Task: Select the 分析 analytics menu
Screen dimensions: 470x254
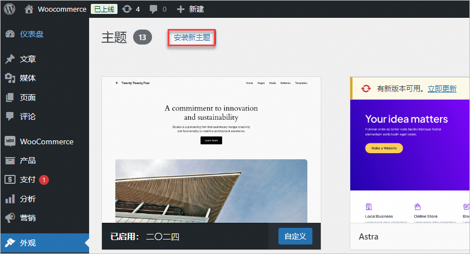Action: tap(27, 199)
